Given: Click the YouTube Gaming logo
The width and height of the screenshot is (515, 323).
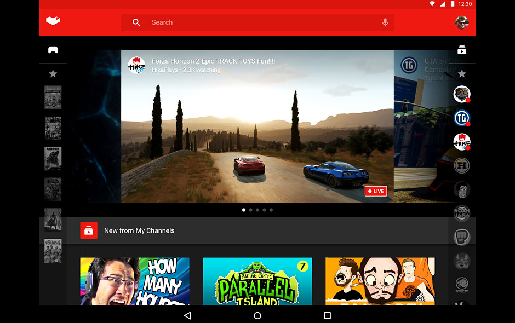Looking at the screenshot, I should click(53, 21).
